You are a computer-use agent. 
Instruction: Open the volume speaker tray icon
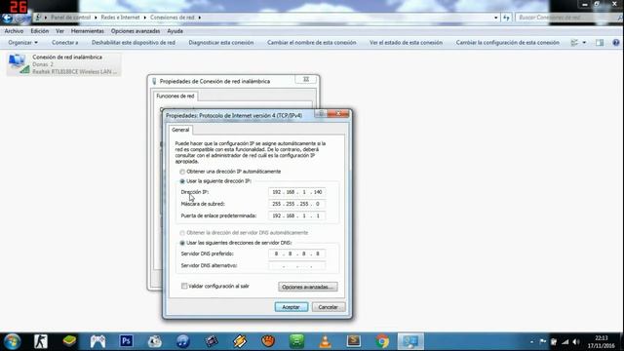point(576,342)
